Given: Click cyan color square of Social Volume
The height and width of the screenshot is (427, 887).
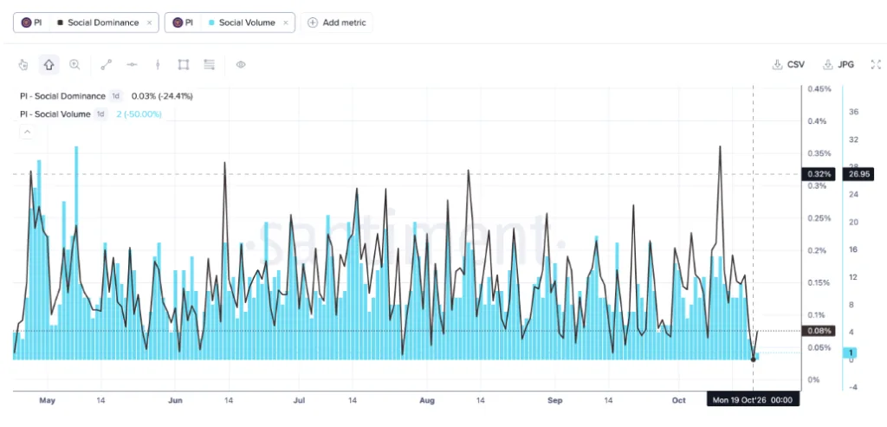Looking at the screenshot, I should [211, 23].
